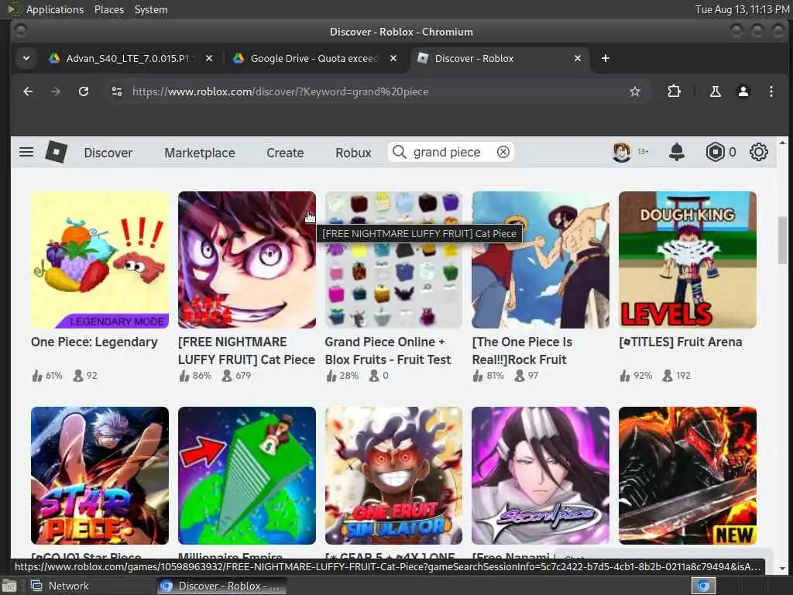Open the red knight NEW game thumbnail
Screen dimensions: 793x595
688,476
